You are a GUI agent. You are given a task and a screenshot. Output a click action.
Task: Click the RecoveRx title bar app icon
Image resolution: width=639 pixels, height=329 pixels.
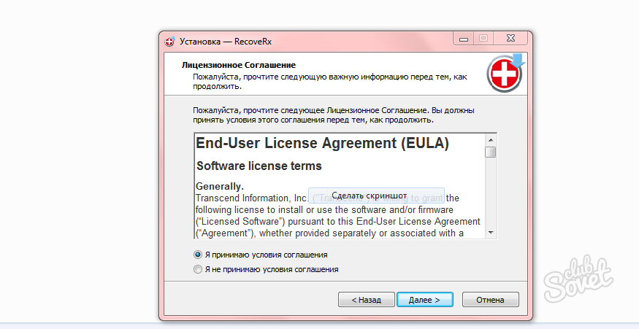[x=170, y=41]
